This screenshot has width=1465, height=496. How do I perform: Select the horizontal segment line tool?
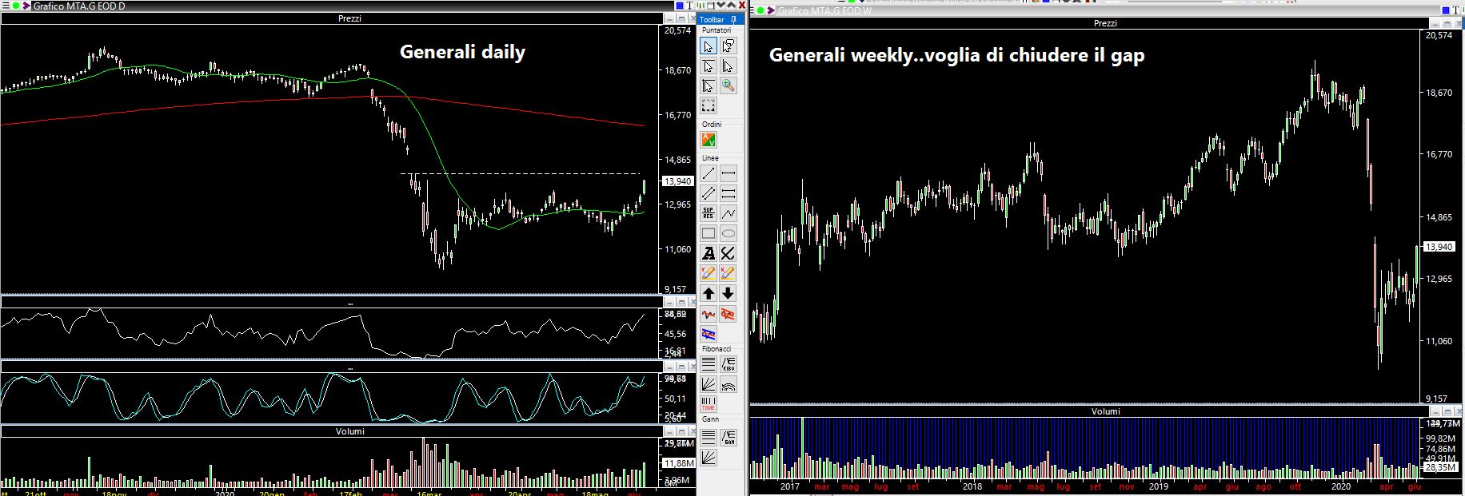(729, 173)
